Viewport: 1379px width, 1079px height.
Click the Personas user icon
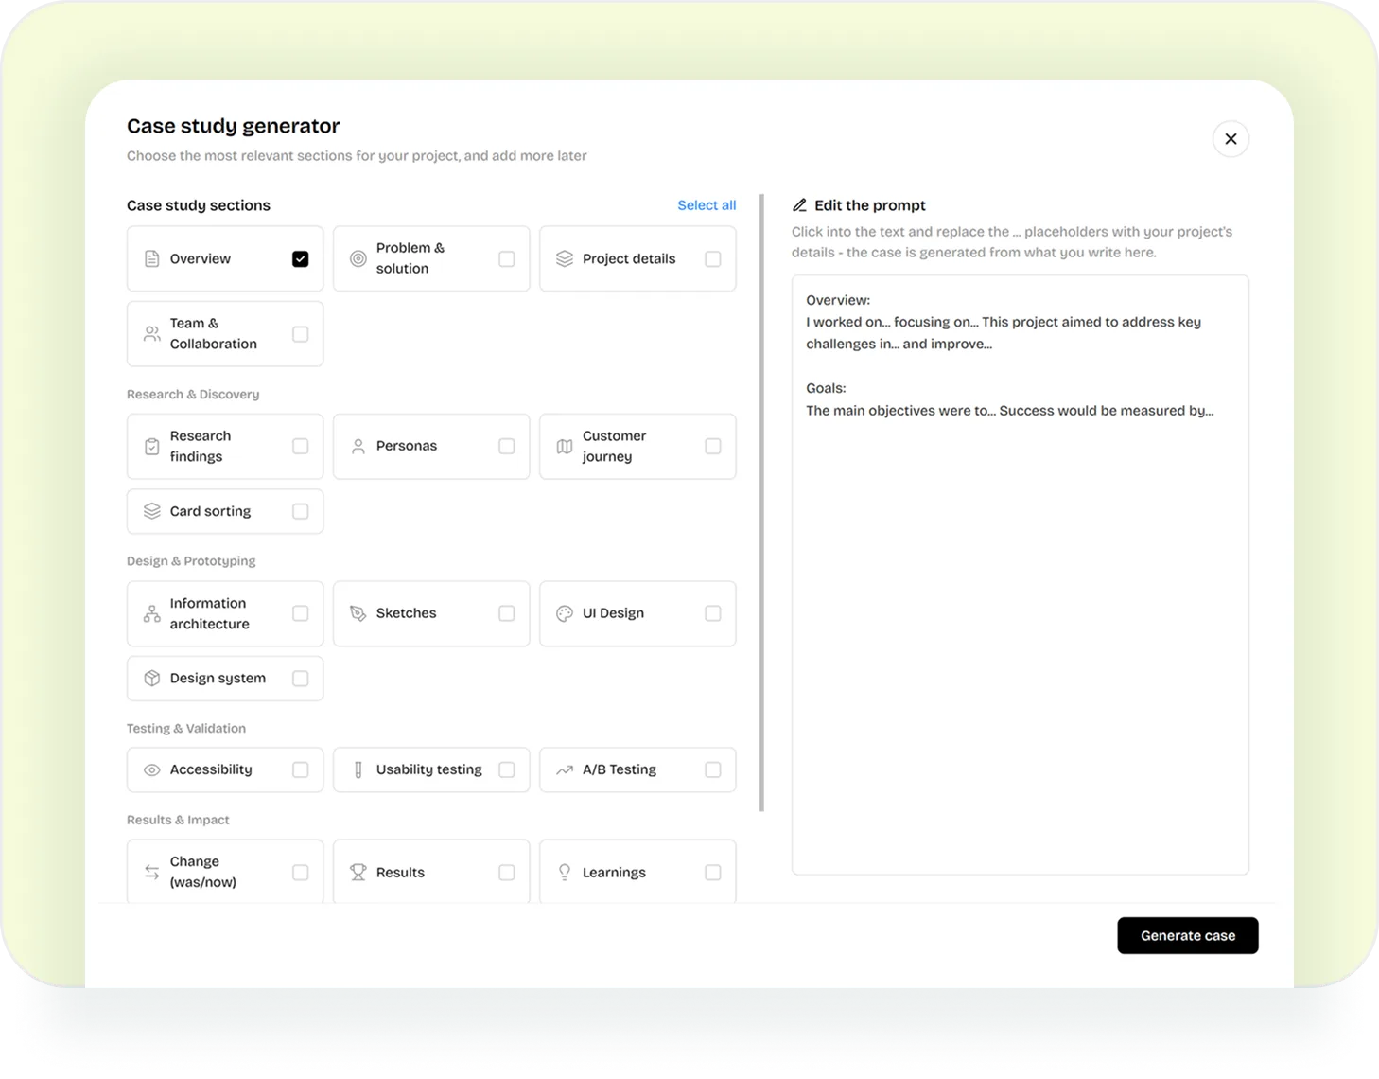coord(358,446)
